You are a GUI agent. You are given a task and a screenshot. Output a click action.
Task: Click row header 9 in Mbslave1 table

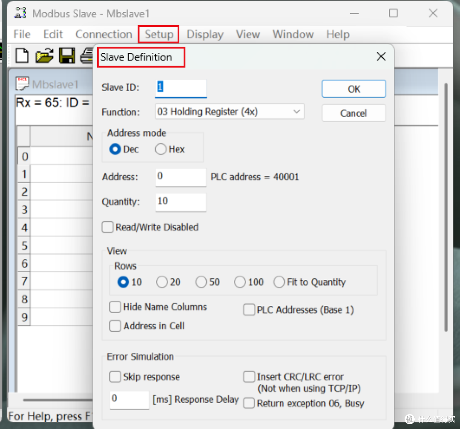point(24,317)
